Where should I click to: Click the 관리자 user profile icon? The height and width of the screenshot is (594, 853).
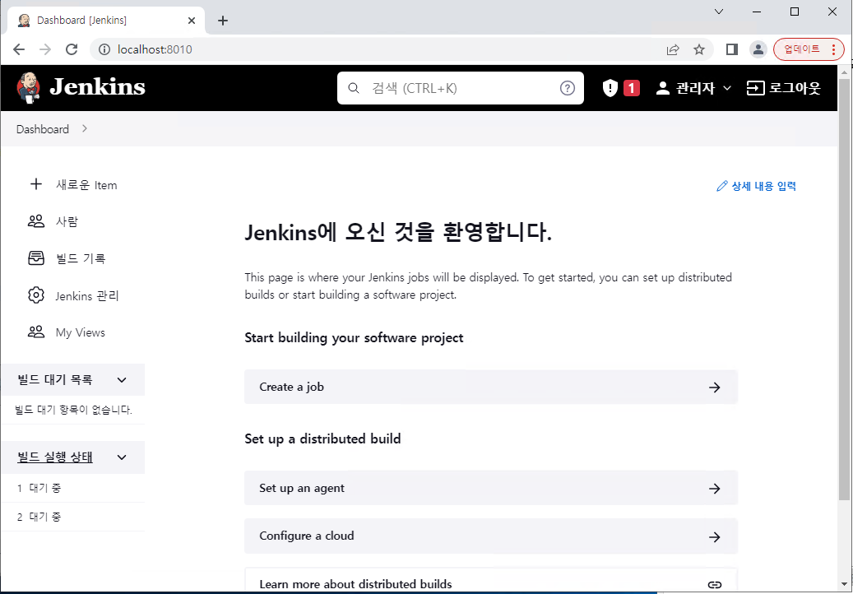[663, 88]
